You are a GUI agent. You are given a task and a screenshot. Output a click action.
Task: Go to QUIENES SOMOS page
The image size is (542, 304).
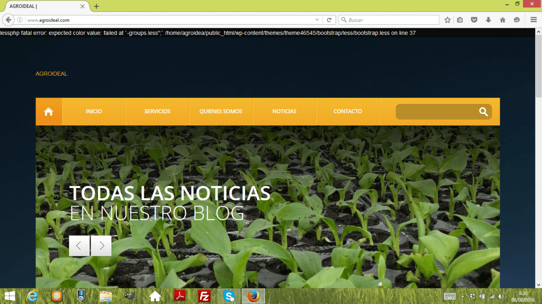[221, 112]
